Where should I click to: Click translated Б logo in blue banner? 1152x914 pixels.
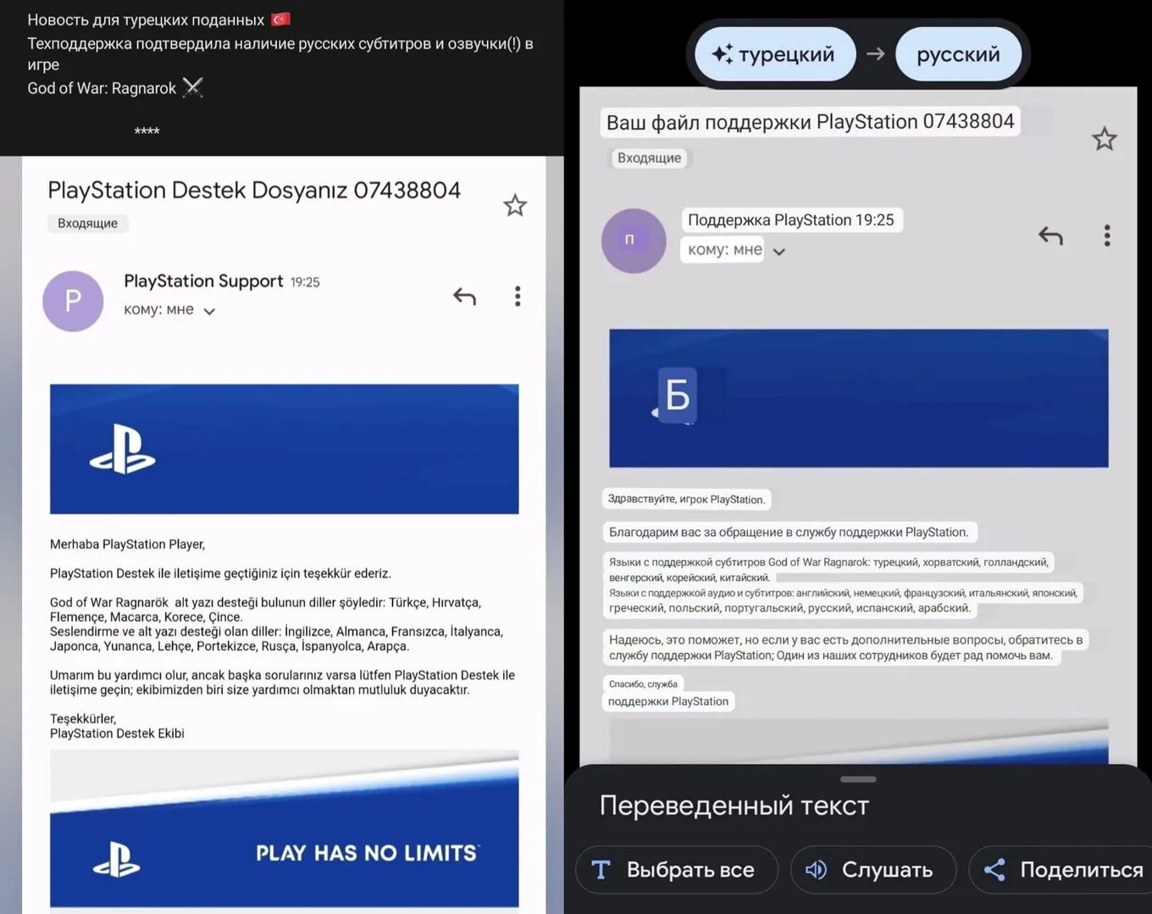[676, 395]
